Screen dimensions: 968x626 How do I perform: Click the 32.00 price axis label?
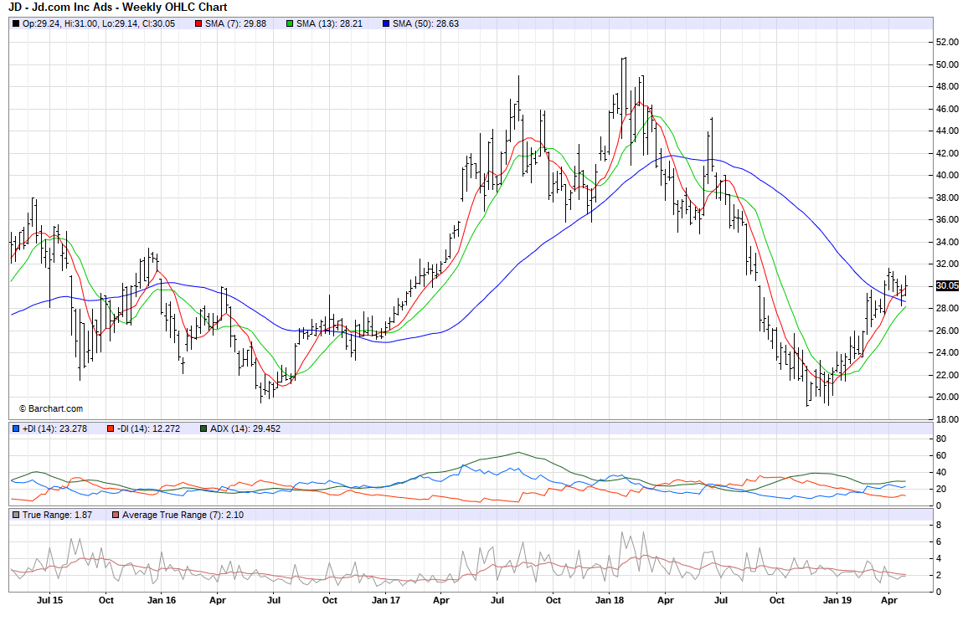948,264
